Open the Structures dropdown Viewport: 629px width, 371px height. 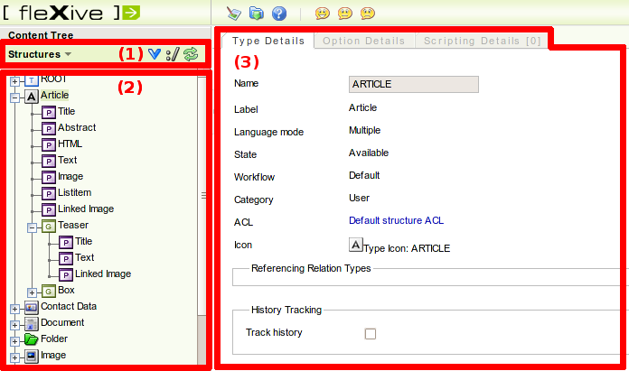click(40, 54)
